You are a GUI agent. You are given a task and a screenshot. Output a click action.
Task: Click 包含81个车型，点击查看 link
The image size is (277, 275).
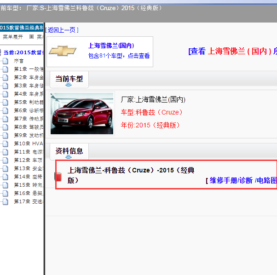(x=119, y=56)
